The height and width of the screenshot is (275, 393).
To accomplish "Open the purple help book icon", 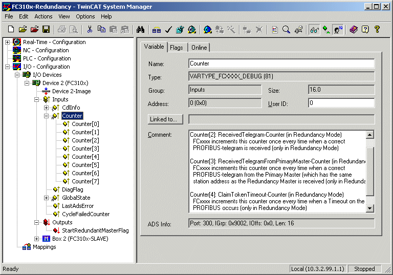I will point(354,30).
